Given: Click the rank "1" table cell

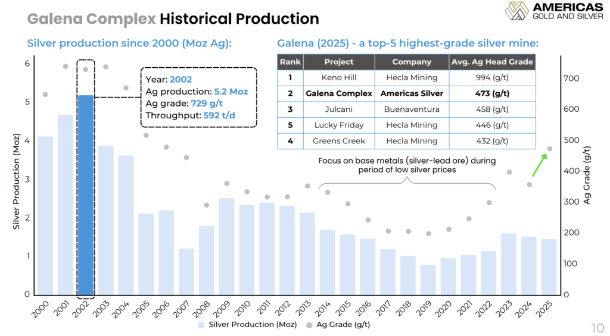Looking at the screenshot, I should tap(290, 78).
